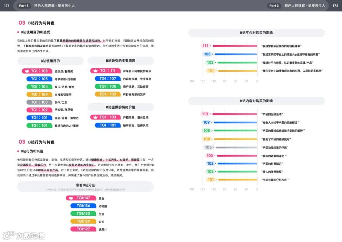The image size is (342, 242).
Task: Click the blue TGI:136 badge for 动物圈
Action: pyautogui.click(x=83, y=206)
